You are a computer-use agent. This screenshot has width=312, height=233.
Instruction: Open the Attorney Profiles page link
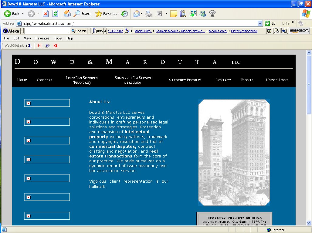click(x=185, y=80)
